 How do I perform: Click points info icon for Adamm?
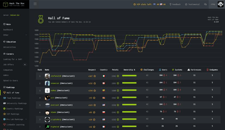pos(118,112)
